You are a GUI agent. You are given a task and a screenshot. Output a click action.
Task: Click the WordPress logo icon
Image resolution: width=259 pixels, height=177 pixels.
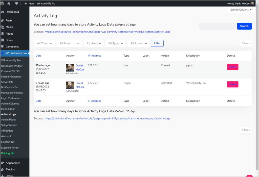coord(2,4)
